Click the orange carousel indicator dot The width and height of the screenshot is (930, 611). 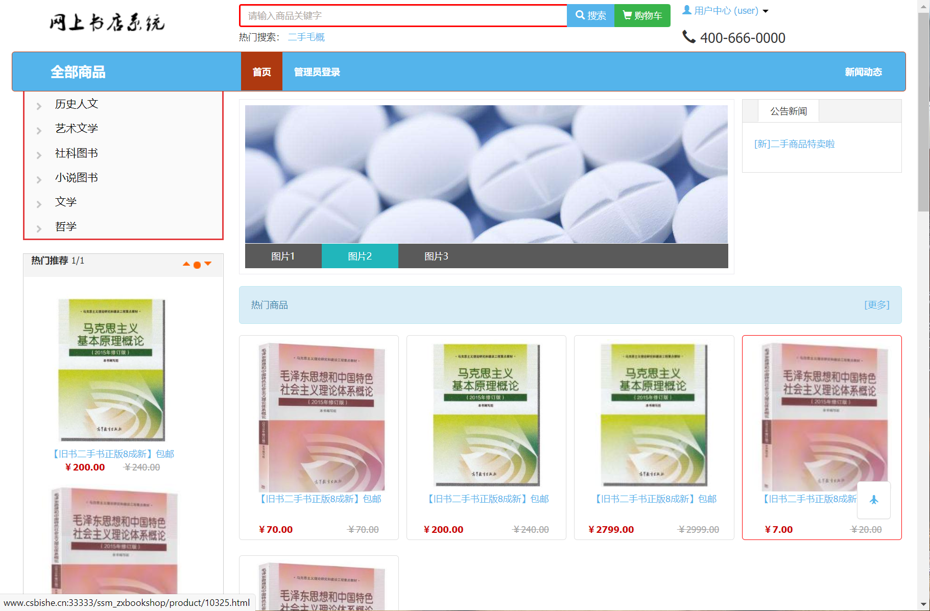pyautogui.click(x=197, y=265)
